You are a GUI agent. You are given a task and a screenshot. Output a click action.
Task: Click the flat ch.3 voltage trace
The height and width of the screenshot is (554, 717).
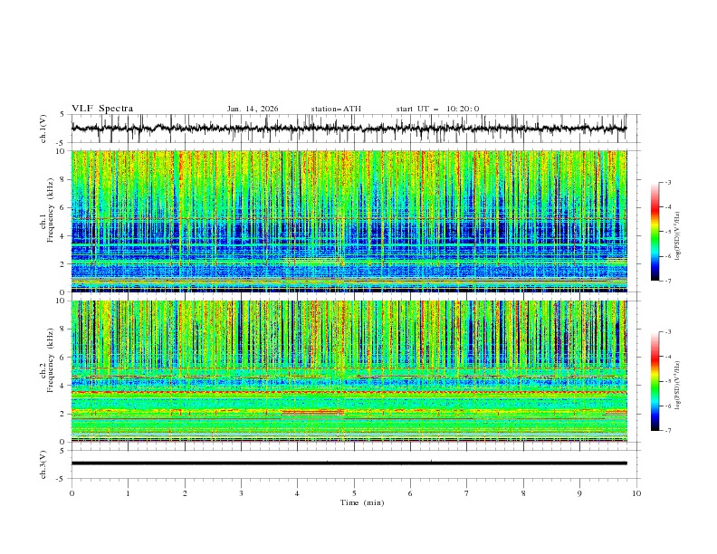[x=349, y=463]
